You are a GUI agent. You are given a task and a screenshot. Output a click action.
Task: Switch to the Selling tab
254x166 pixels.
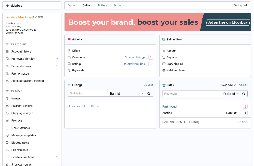tap(87, 5)
